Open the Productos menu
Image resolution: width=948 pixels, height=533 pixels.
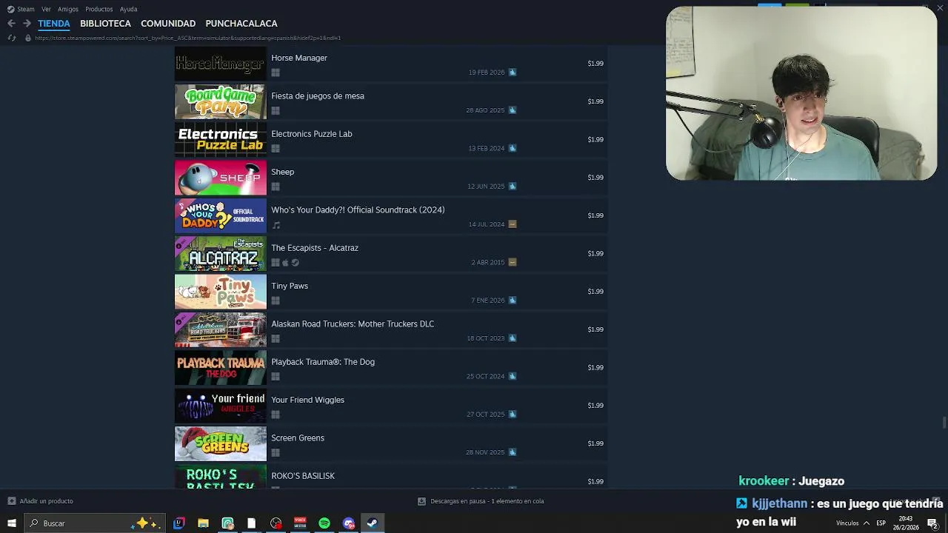click(x=99, y=10)
